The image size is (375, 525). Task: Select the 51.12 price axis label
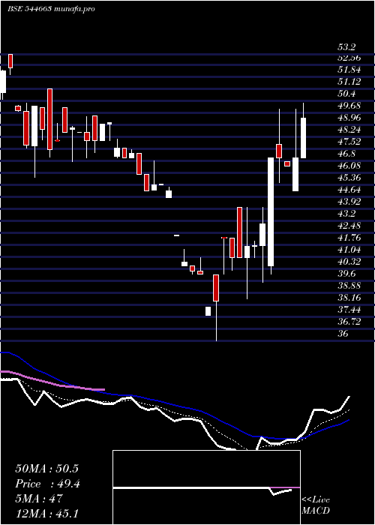(x=349, y=82)
